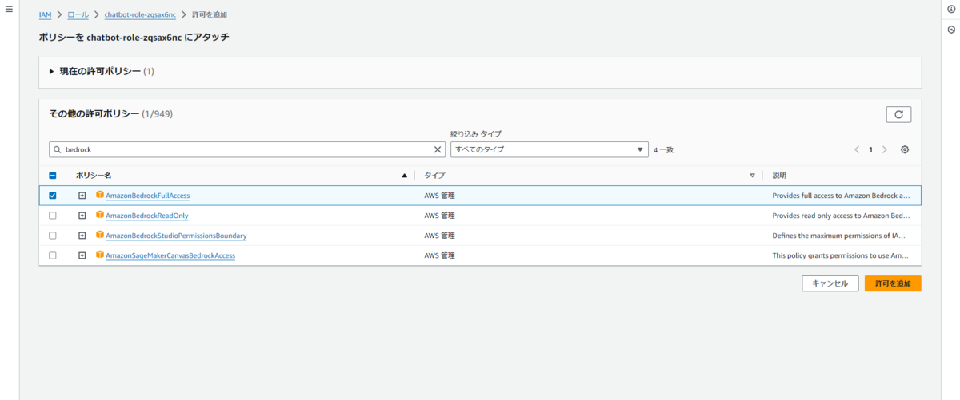Open AmazonBedrockStudioPermissionsBoundary policy link
The height and width of the screenshot is (400, 960).
[x=176, y=236]
